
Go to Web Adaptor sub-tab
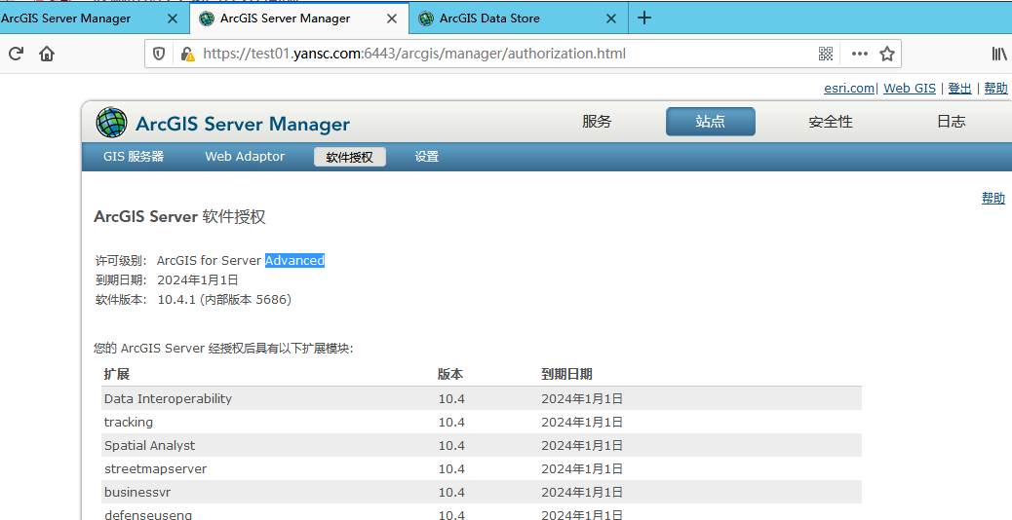click(x=245, y=157)
